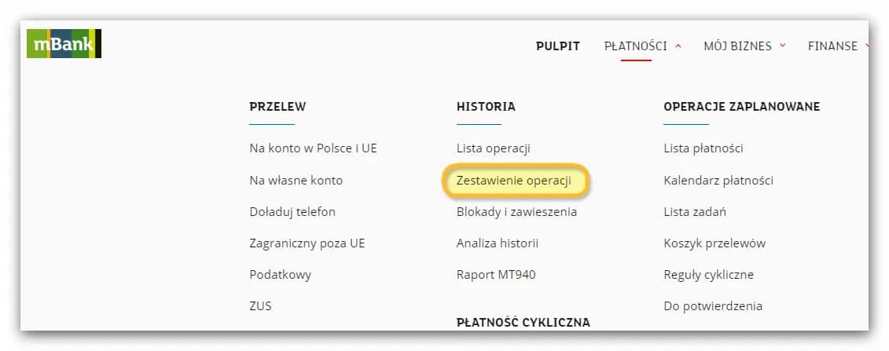Open Lista operacji history
The height and width of the screenshot is (351, 889).
494,148
